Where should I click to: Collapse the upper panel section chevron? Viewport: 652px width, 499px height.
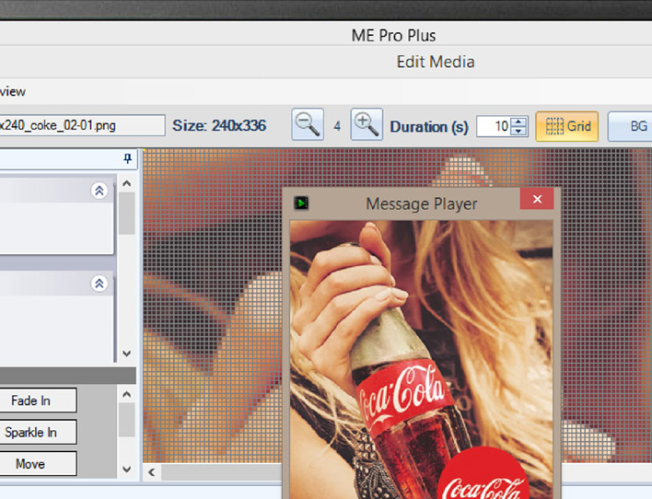(99, 191)
